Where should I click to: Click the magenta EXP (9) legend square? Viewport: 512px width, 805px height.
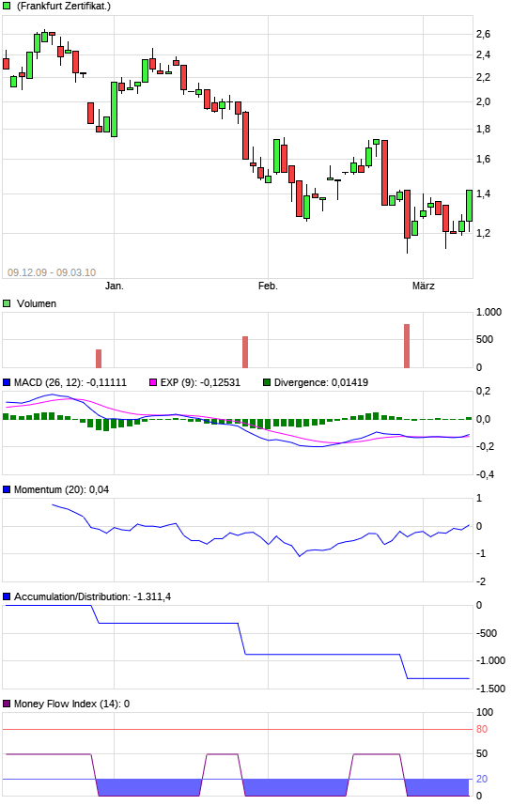click(152, 382)
